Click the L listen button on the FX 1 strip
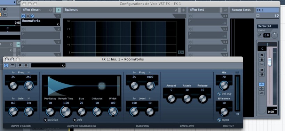The height and width of the screenshot is (131, 285). click(x=262, y=64)
